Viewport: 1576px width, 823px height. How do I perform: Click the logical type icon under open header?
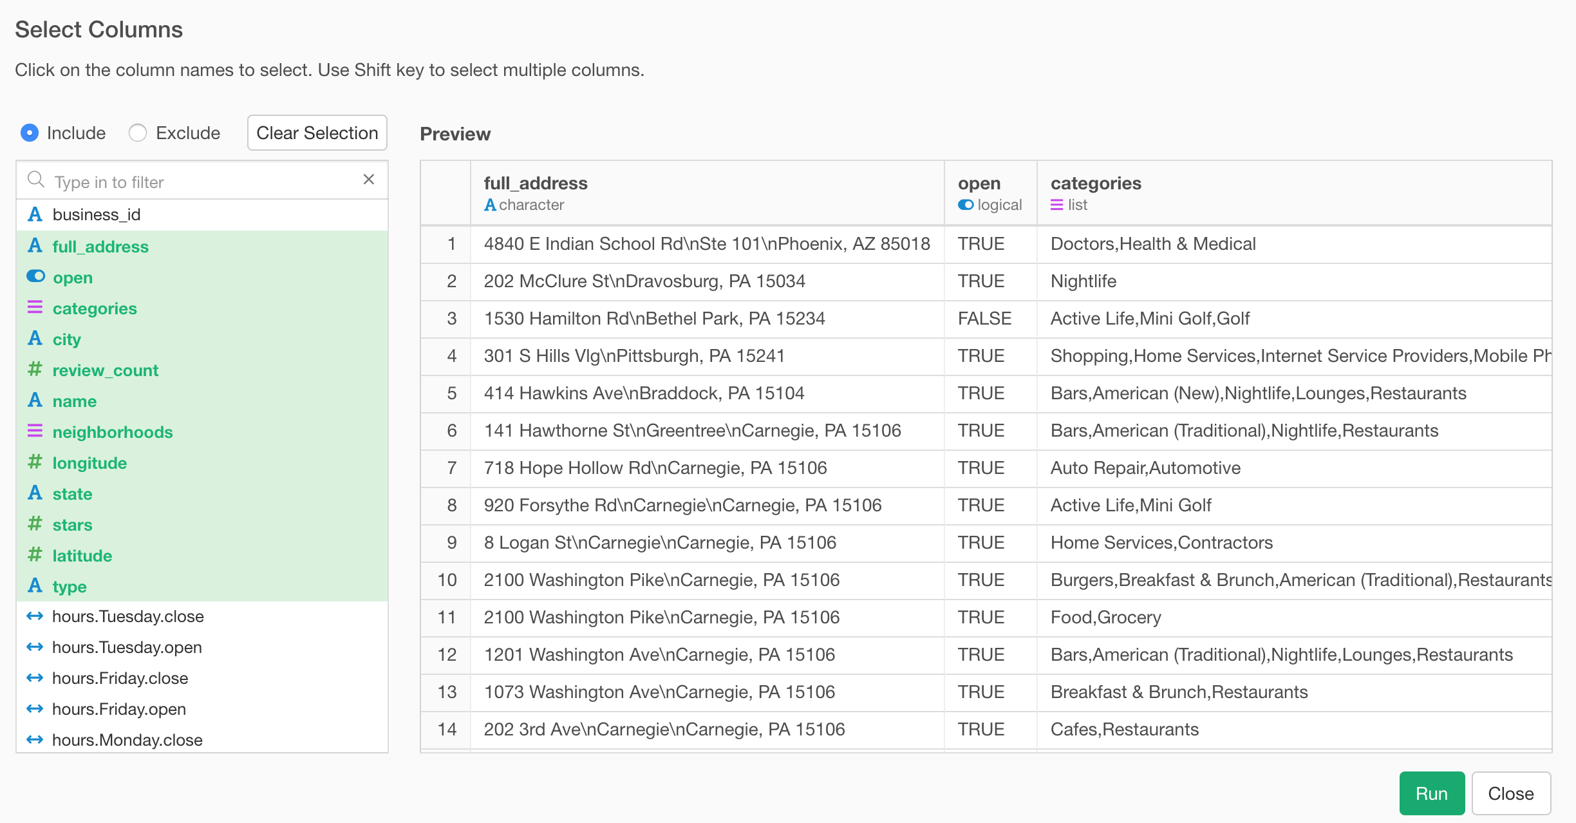pyautogui.click(x=966, y=205)
